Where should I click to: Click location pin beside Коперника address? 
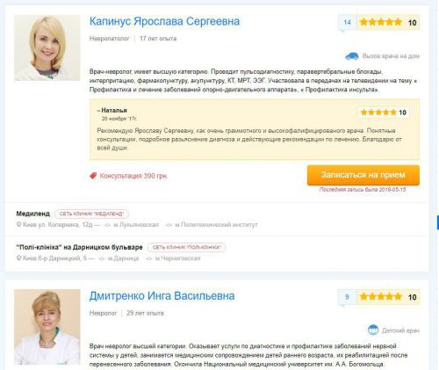click(18, 225)
